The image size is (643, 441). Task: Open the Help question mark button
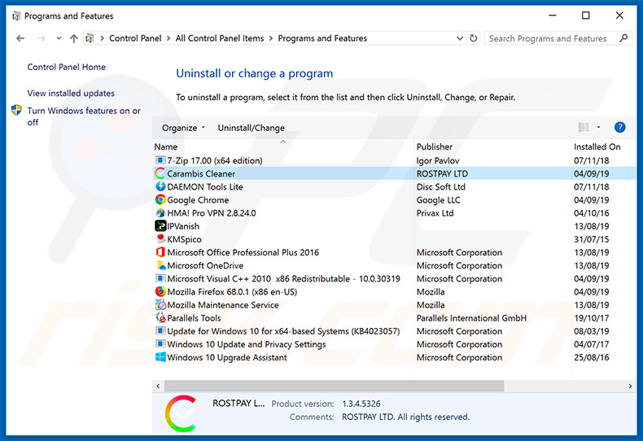point(619,128)
